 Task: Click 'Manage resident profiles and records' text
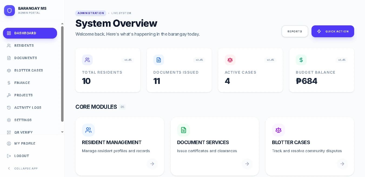(116, 151)
